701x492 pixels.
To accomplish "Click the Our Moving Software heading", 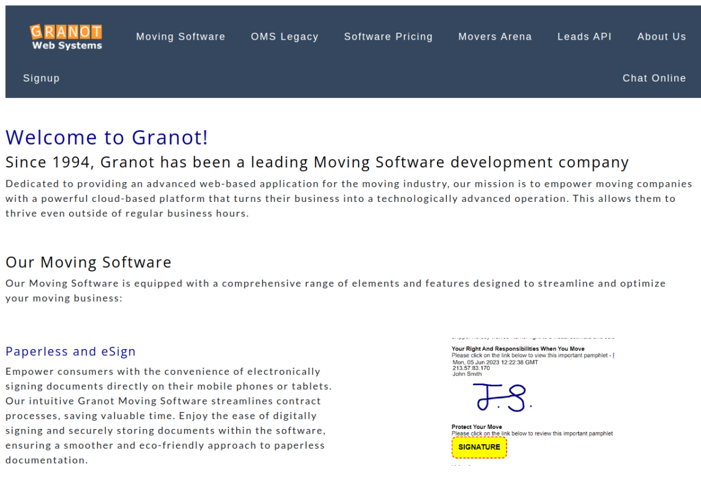I will pyautogui.click(x=88, y=262).
